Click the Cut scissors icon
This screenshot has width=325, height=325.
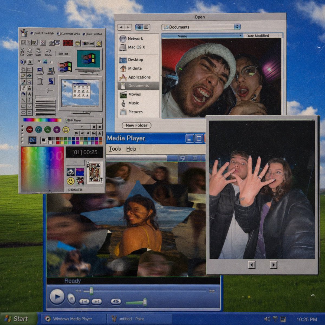[22, 50]
